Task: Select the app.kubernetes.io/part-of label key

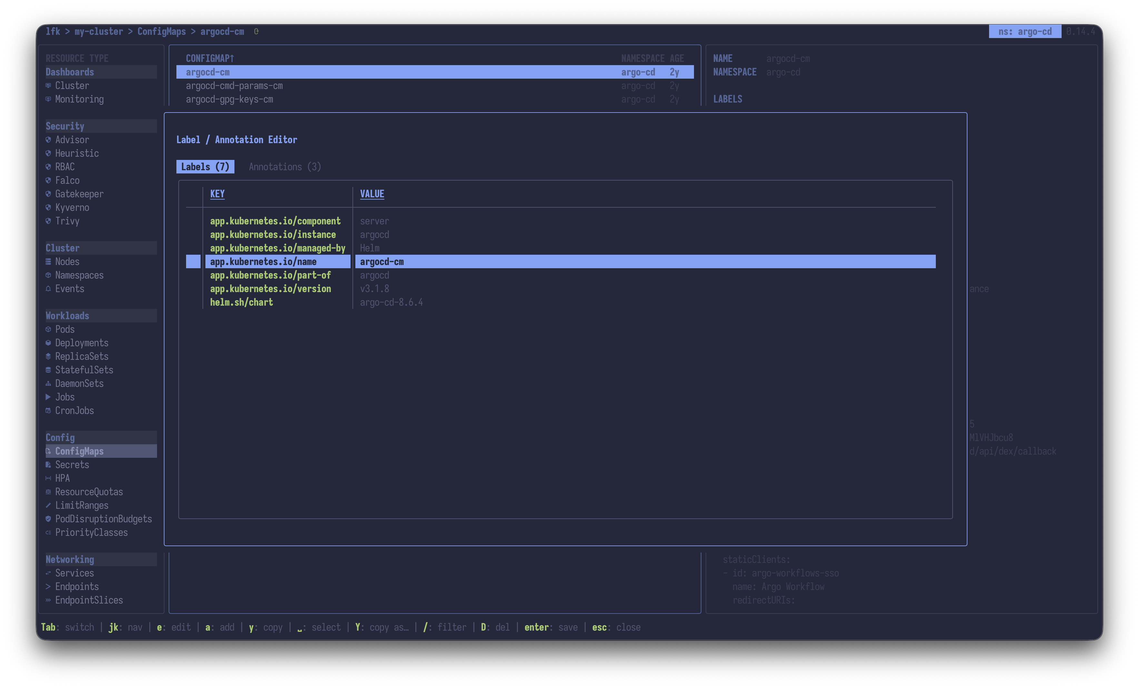Action: pyautogui.click(x=271, y=275)
